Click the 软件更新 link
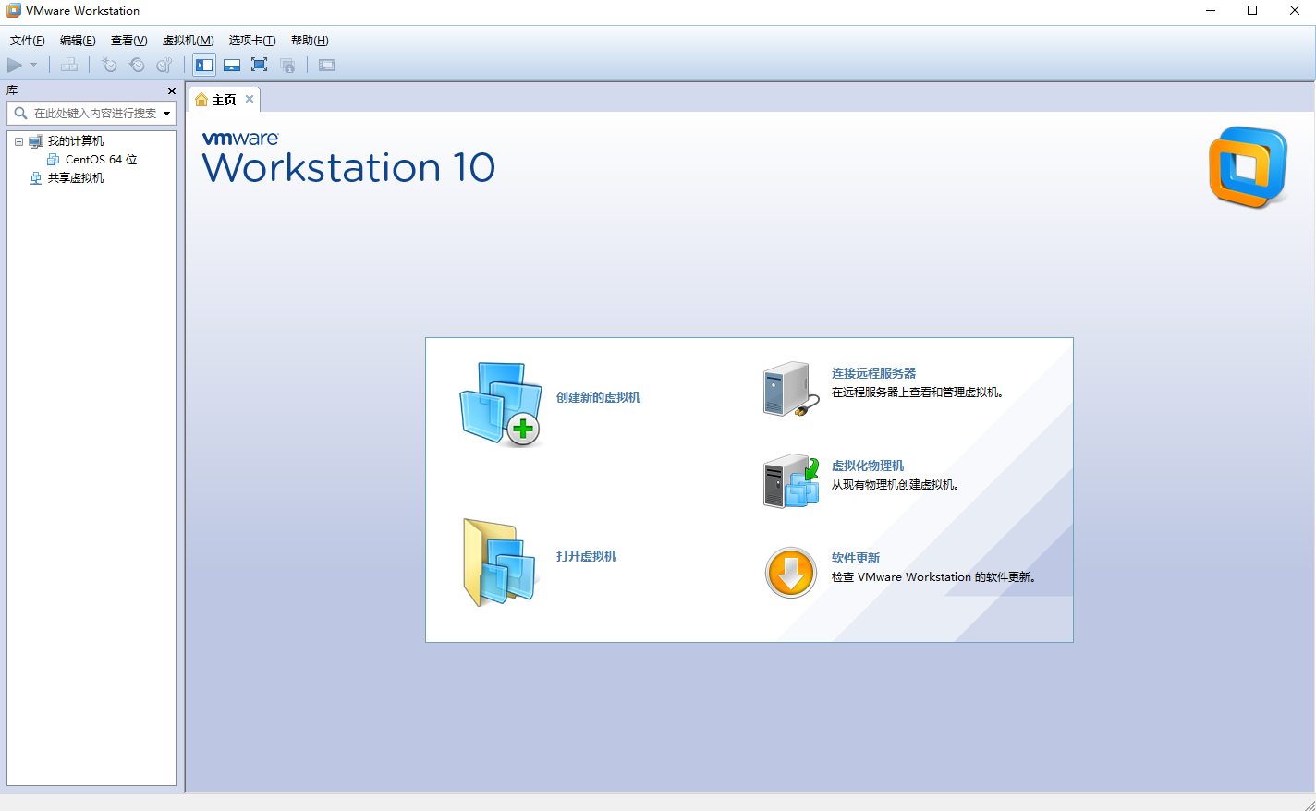The width and height of the screenshot is (1316, 811). [x=856, y=558]
